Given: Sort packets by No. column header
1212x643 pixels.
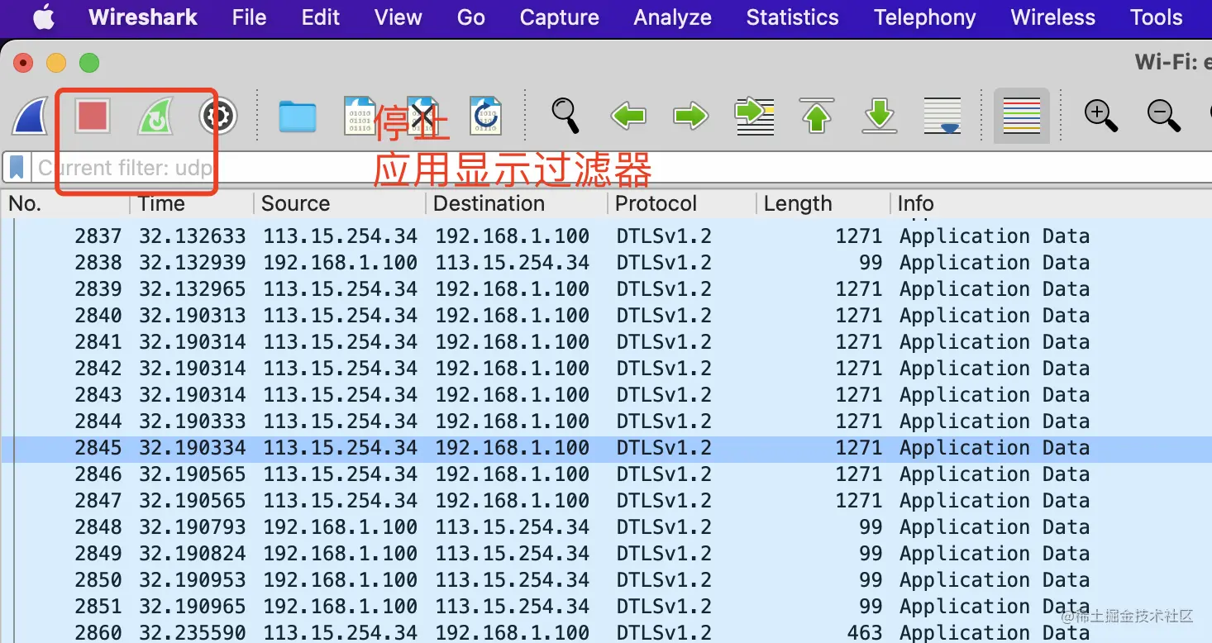Looking at the screenshot, I should point(66,203).
